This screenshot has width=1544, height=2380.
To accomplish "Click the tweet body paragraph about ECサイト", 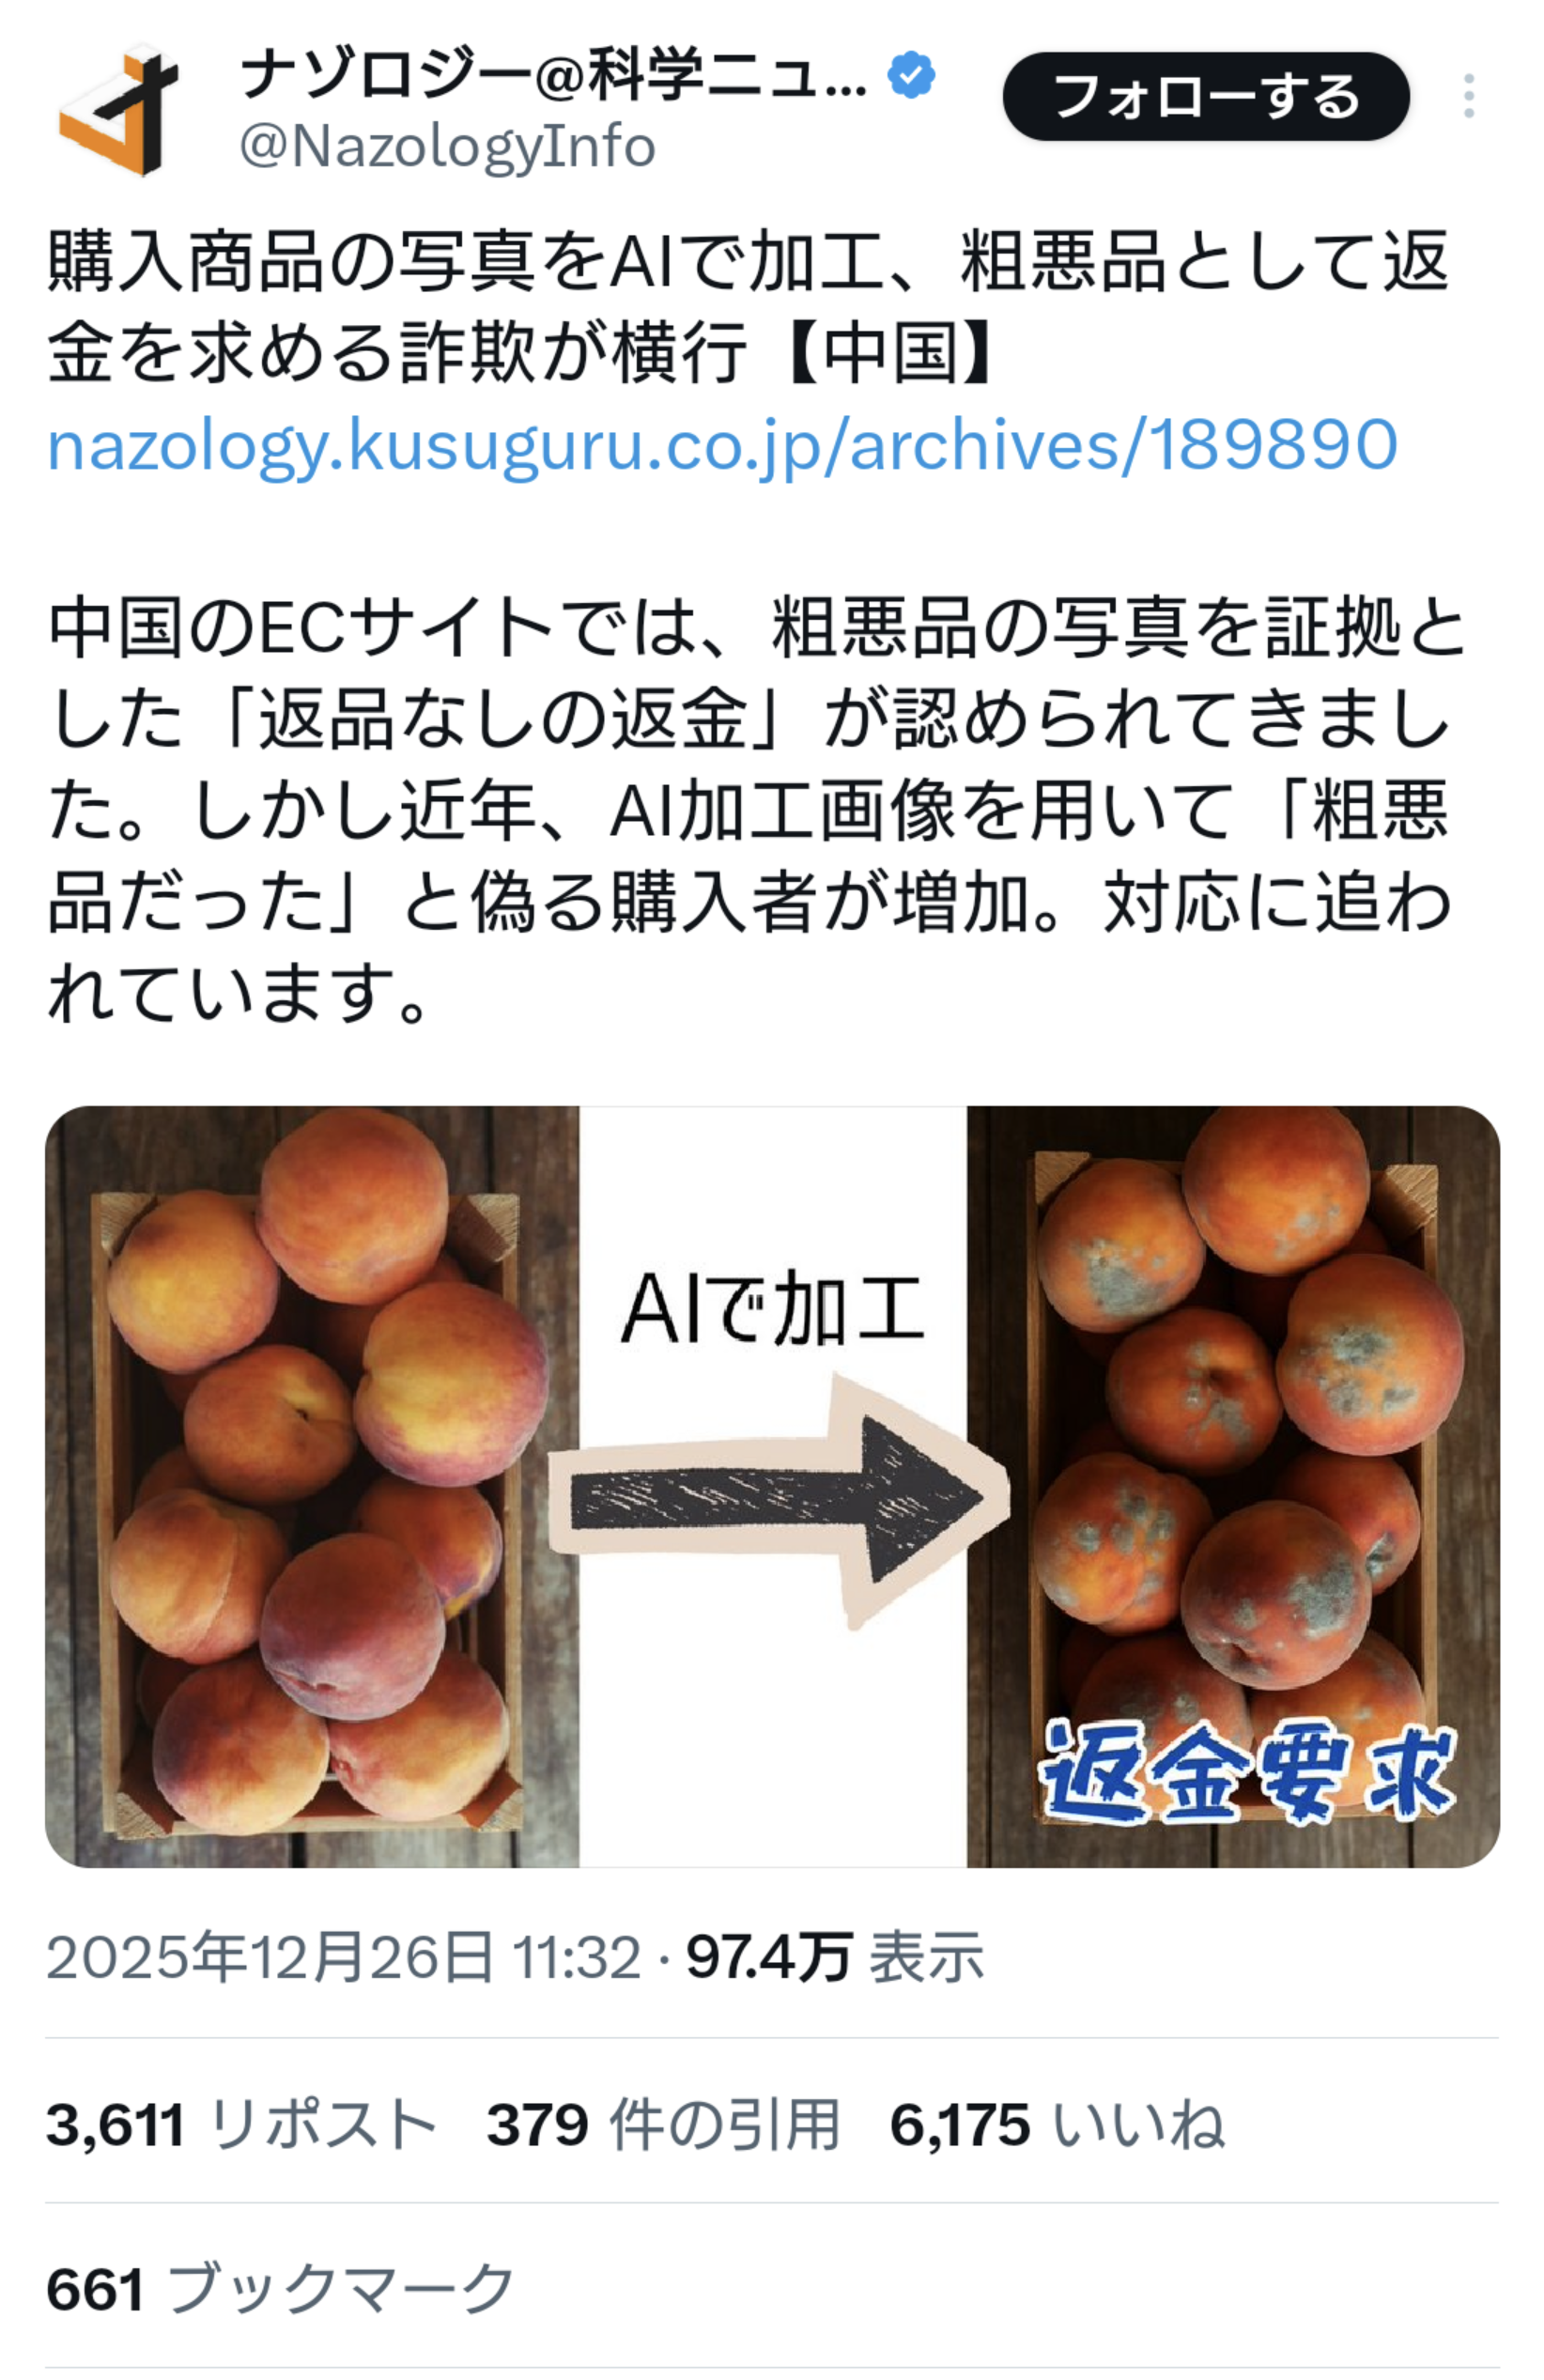I will (756, 810).
